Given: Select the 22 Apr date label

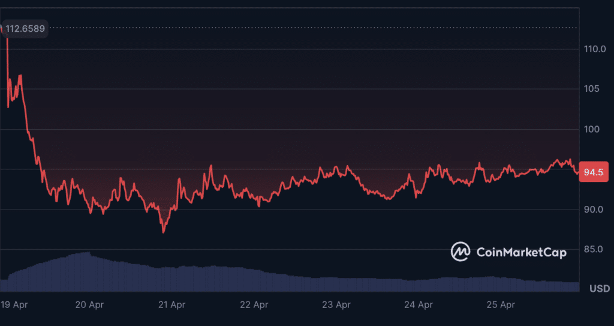Looking at the screenshot, I should click(254, 304).
